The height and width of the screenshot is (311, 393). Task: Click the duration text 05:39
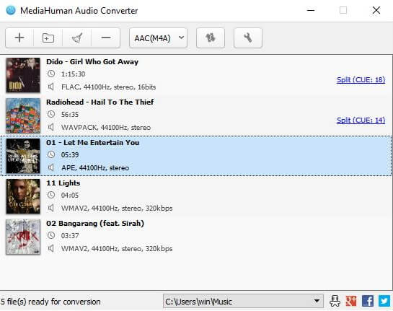[x=70, y=154]
